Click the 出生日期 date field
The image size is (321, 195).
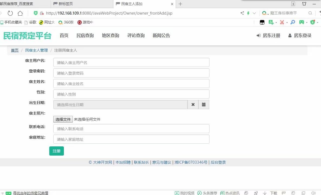pos(120,105)
